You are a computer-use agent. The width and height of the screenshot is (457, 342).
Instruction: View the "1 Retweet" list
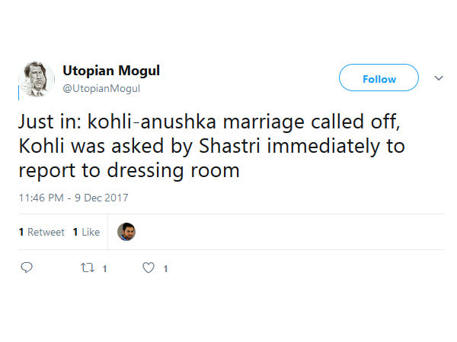42,232
